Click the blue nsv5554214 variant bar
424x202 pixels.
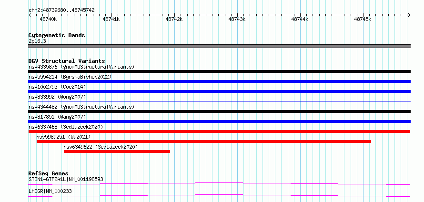tap(219, 81)
